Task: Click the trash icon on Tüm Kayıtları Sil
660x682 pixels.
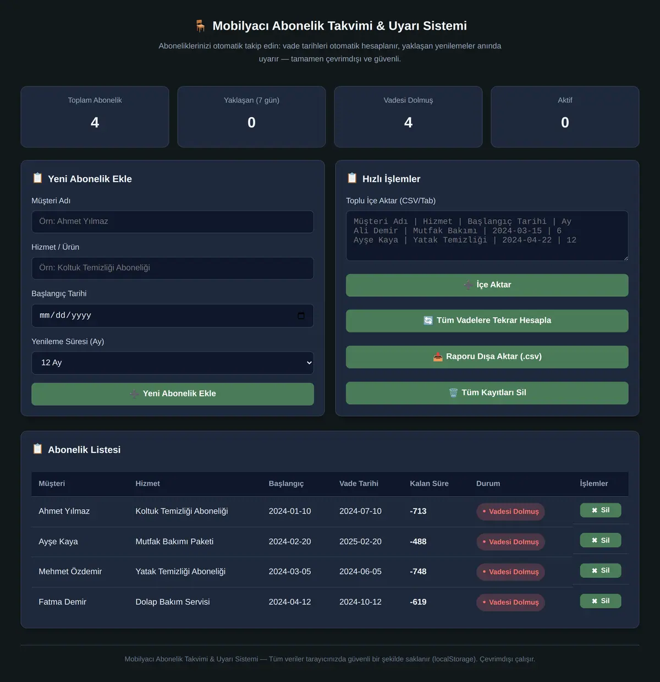Action: click(x=453, y=392)
